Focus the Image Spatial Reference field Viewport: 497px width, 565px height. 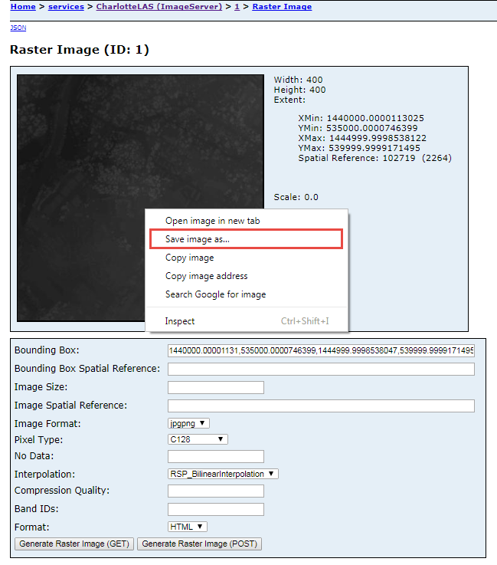pos(321,406)
